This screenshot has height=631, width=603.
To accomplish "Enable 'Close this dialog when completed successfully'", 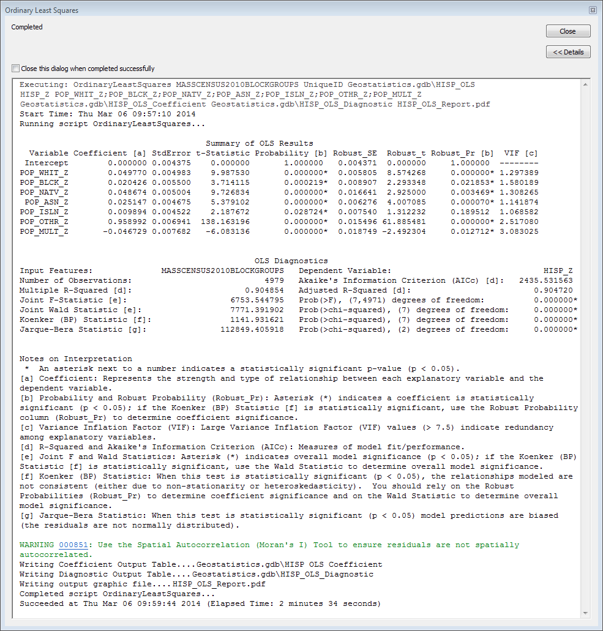I will [15, 69].
